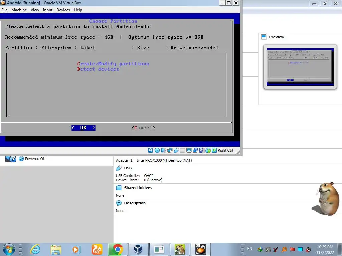
Task: Minimize the Android VM window
Action: tap(222, 3)
